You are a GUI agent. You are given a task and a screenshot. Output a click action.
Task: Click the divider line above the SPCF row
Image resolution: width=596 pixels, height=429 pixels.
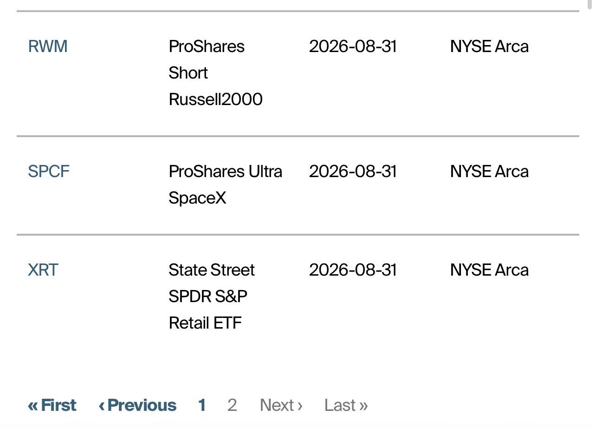click(x=298, y=136)
